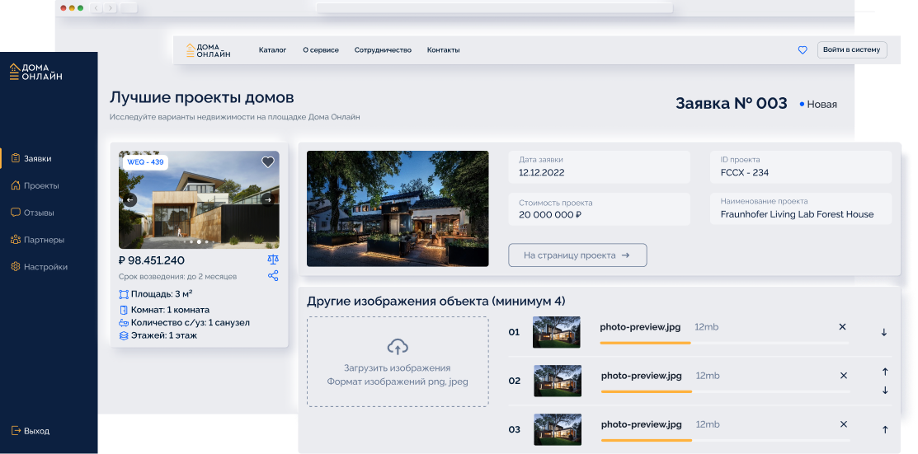Remove the first photo-preview.jpg upload
Image resolution: width=918 pixels, height=454 pixels.
pyautogui.click(x=842, y=327)
